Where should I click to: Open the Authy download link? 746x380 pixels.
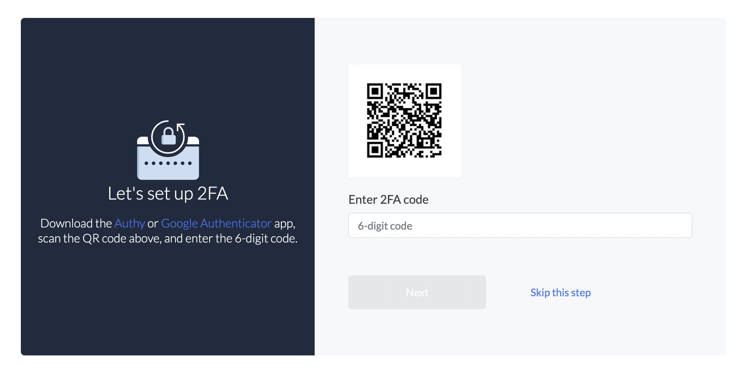pos(130,224)
